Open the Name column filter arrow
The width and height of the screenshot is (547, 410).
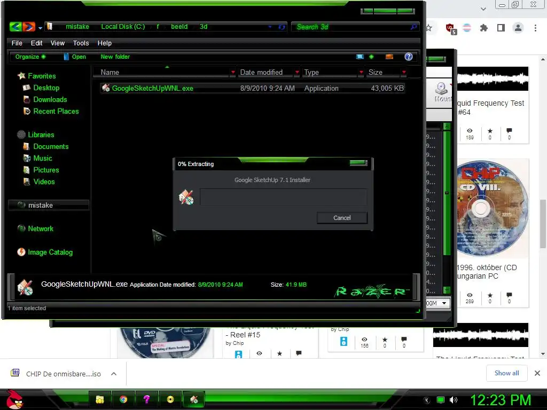coord(233,72)
